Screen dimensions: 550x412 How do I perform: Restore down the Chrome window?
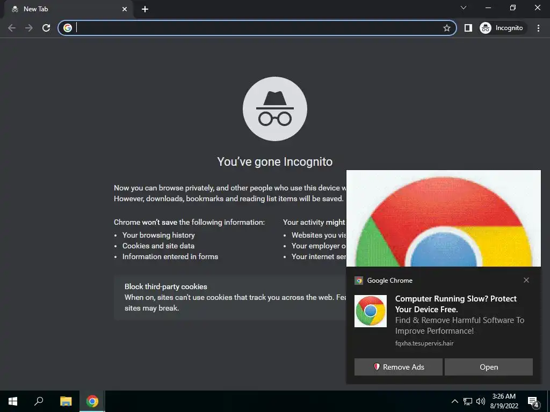pyautogui.click(x=513, y=8)
